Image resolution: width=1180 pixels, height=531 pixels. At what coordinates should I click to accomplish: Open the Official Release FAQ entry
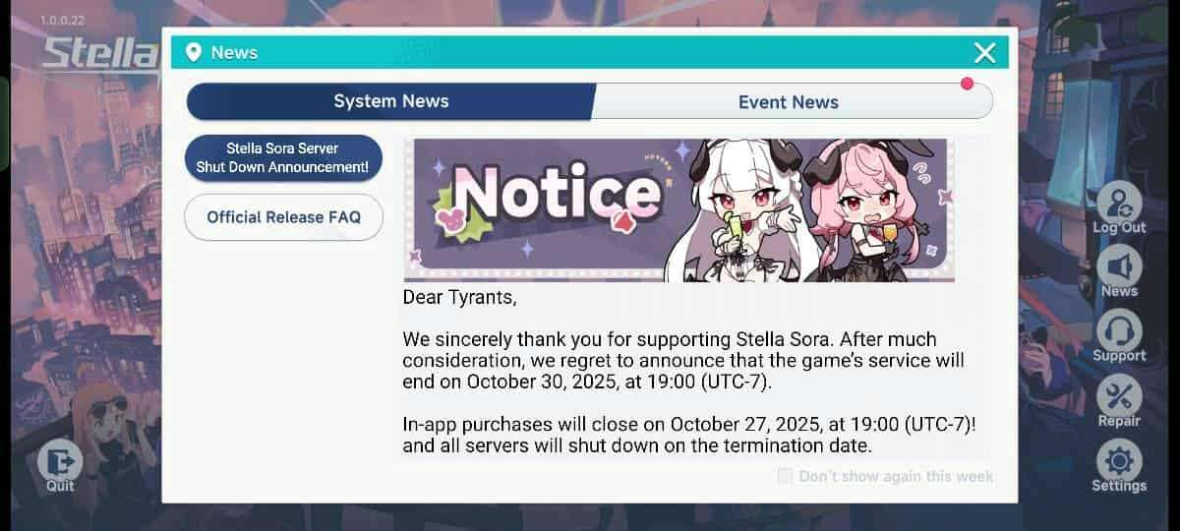[283, 217]
